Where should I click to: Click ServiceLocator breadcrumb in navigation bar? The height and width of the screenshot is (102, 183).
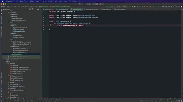point(43,7)
